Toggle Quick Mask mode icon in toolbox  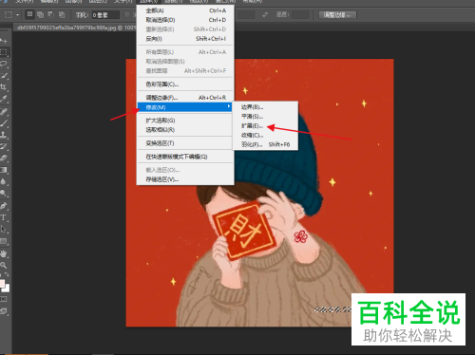(x=4, y=299)
